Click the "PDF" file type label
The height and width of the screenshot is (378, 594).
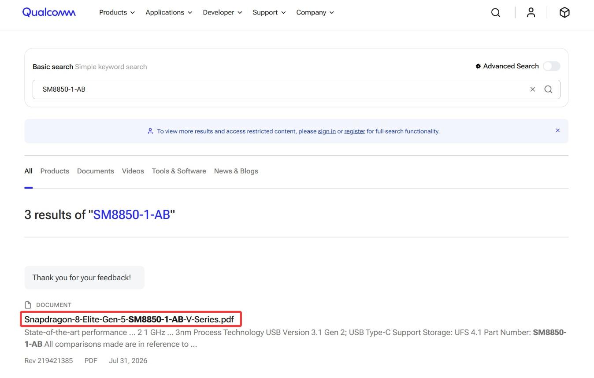point(91,361)
